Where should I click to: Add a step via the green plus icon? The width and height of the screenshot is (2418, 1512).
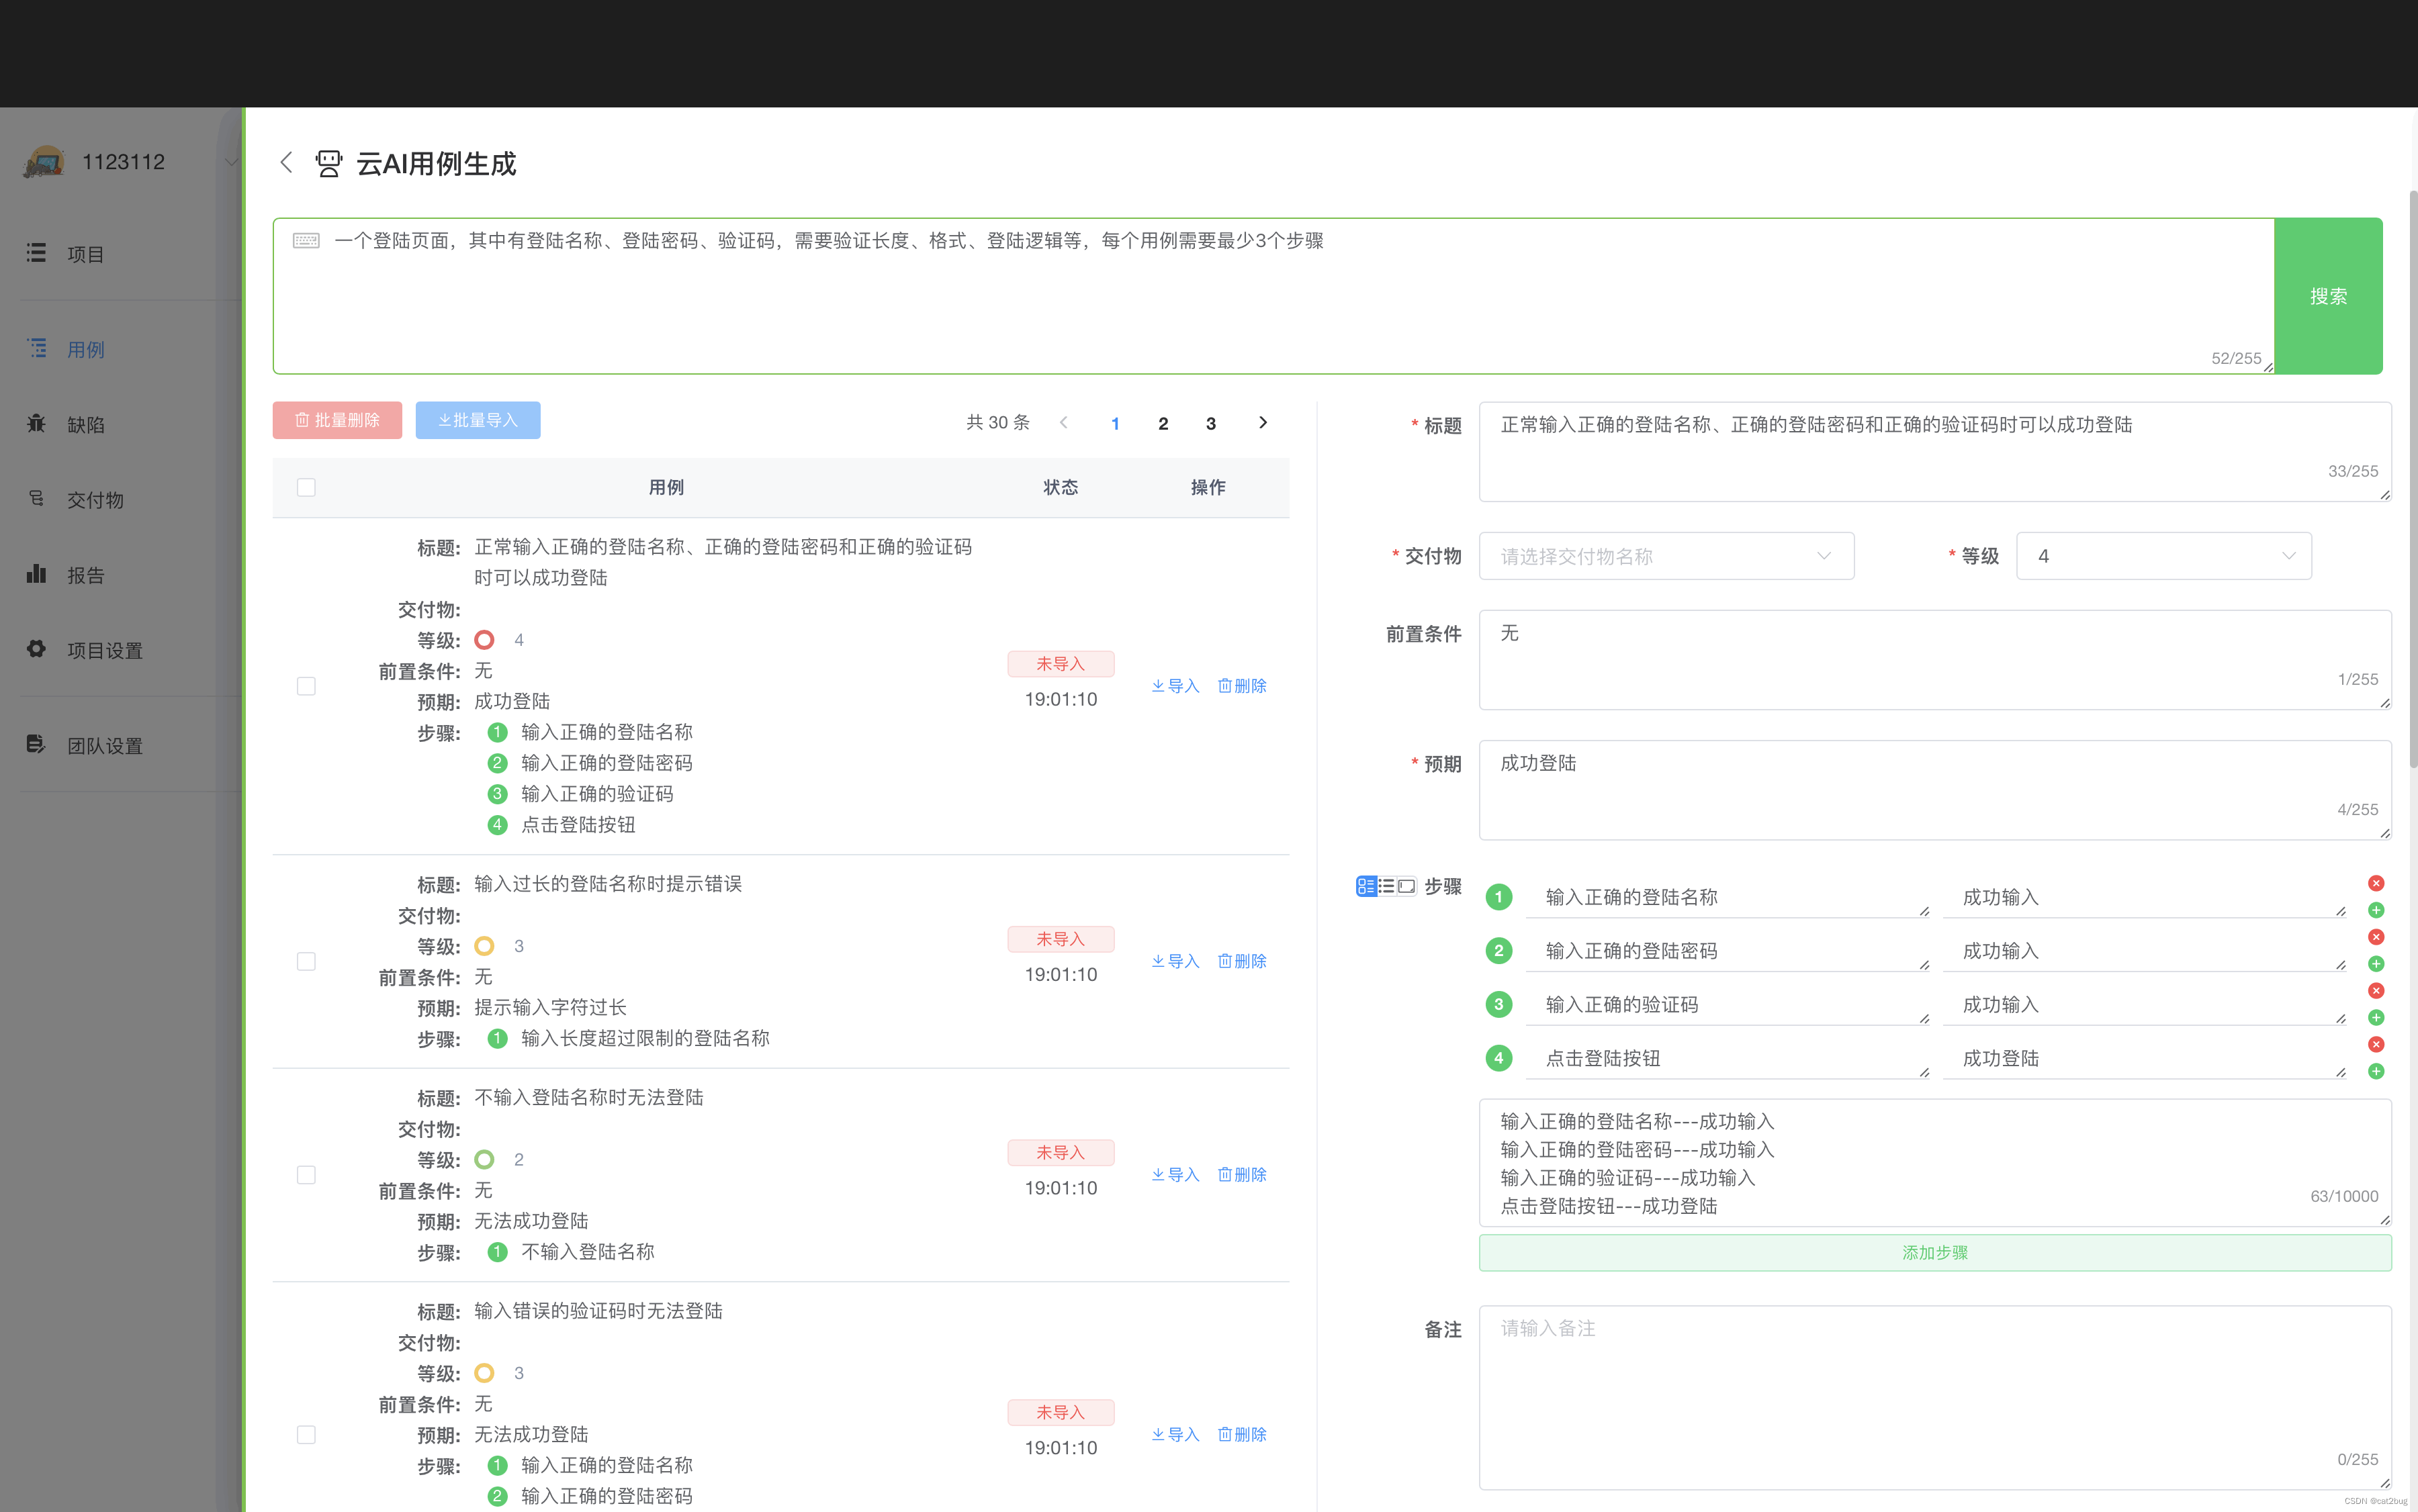click(x=2376, y=910)
